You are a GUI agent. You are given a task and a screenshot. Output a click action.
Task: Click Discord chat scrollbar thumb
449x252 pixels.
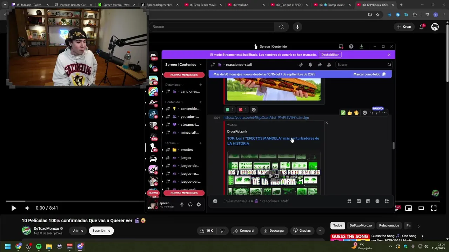393,146
